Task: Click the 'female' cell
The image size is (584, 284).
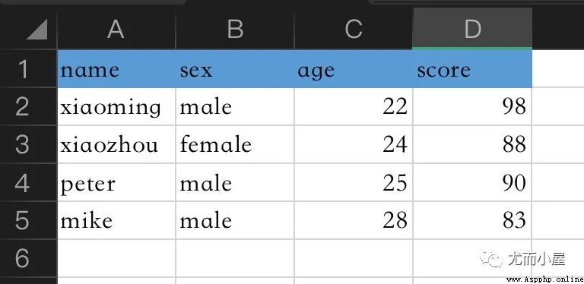Action: coord(235,144)
